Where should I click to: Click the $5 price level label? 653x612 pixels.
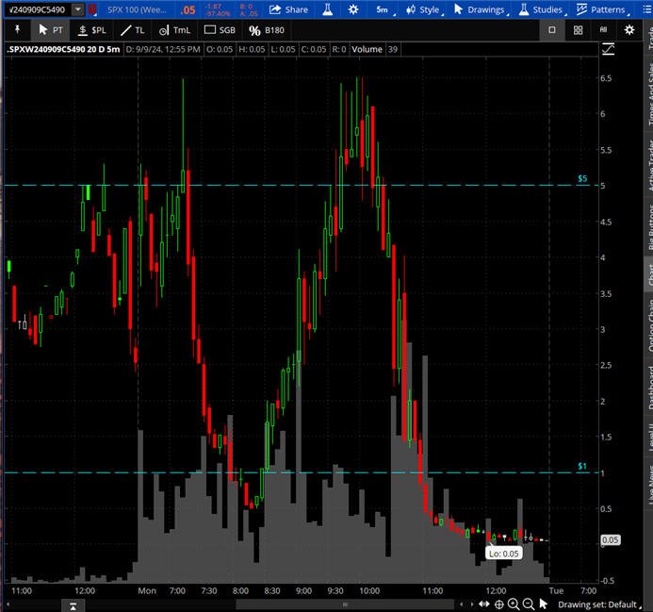coord(582,179)
